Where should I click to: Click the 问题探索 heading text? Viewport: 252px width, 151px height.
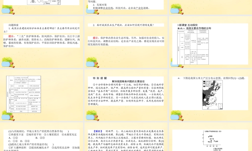click(x=14, y=25)
